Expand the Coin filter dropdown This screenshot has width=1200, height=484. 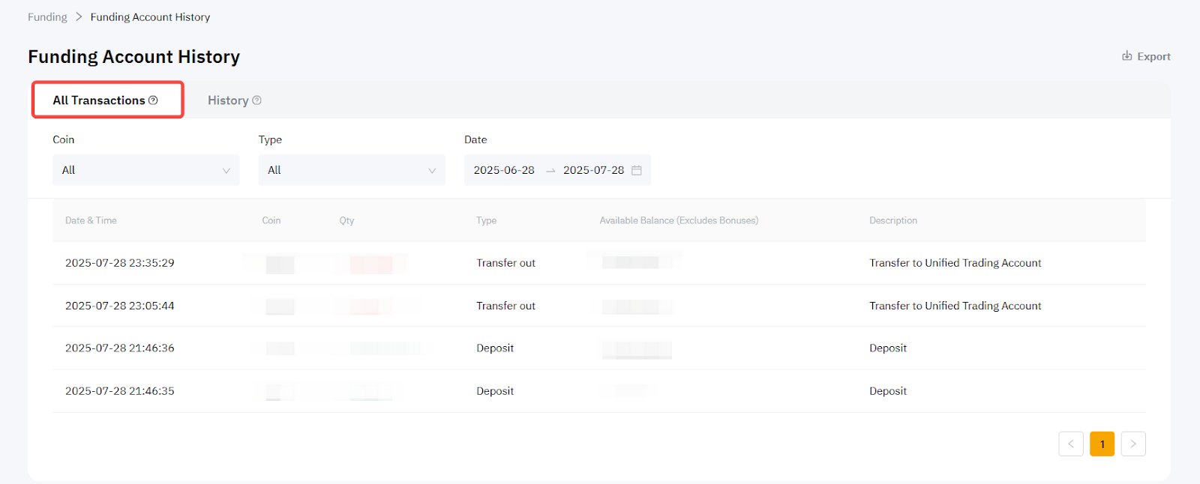pos(145,170)
